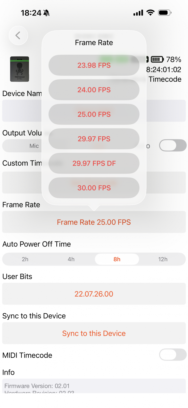The height and width of the screenshot is (408, 188).
Task: Tap the silent mode bell icon
Action: [x=46, y=13]
